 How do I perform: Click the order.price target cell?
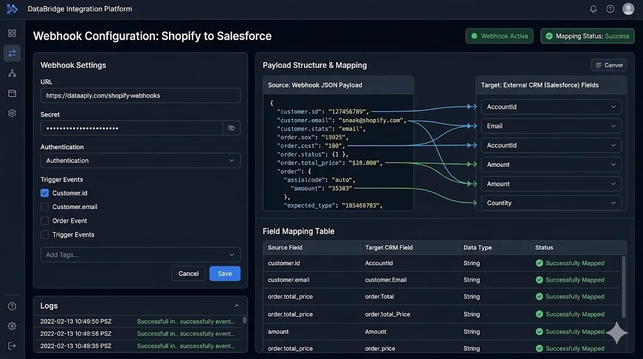380,348
